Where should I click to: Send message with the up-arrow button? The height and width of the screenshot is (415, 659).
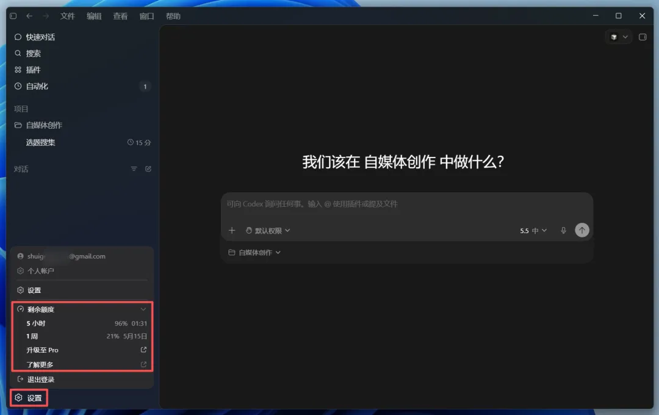point(582,230)
